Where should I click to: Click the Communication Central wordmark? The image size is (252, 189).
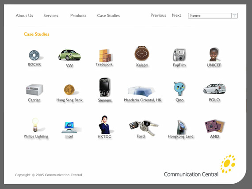(x=191, y=174)
